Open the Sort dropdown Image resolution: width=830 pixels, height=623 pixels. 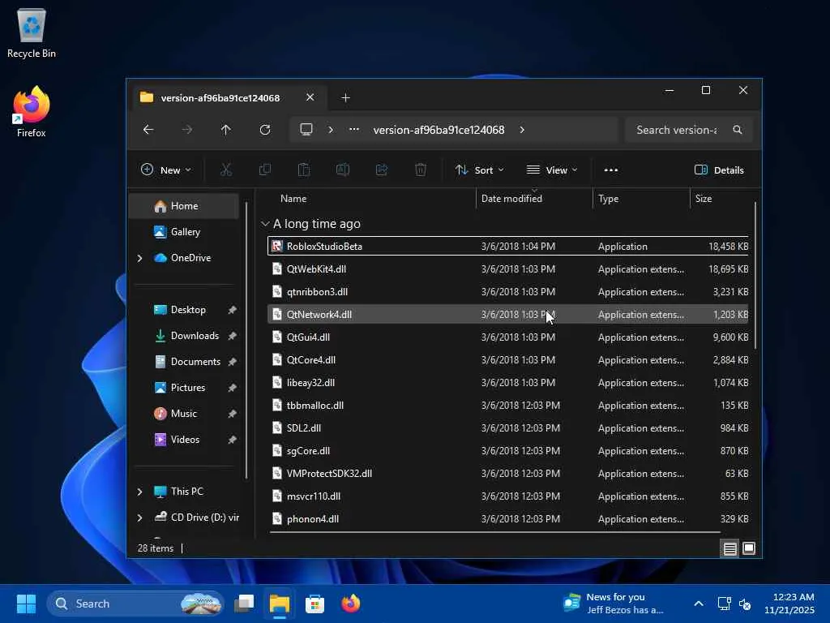479,170
